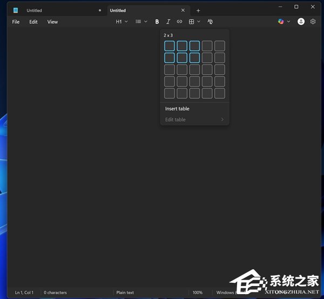Toggle bold formatting

point(157,22)
